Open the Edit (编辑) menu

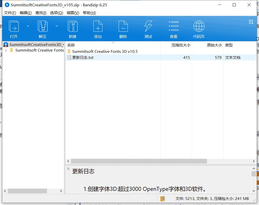pos(26,13)
